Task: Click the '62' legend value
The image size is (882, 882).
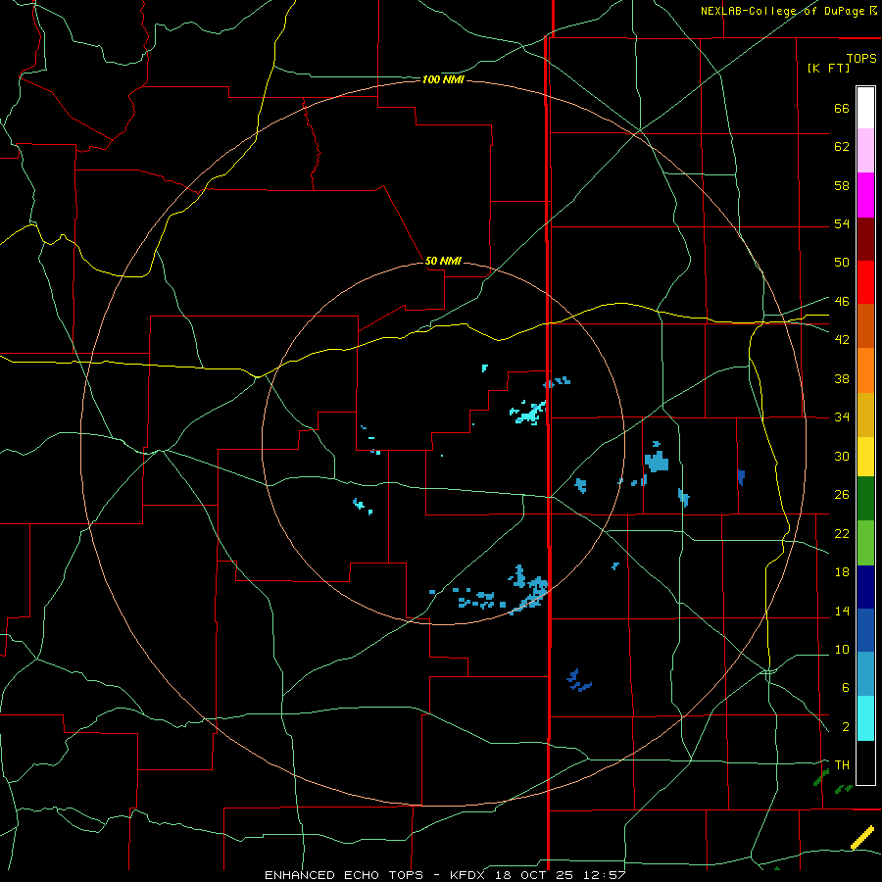Action: coord(842,147)
